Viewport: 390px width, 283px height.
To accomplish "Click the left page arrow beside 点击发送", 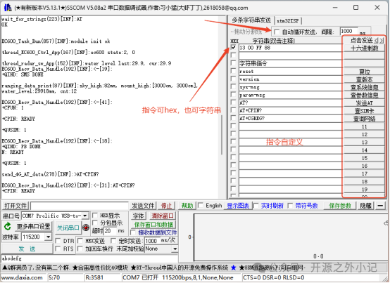I will 376,40.
